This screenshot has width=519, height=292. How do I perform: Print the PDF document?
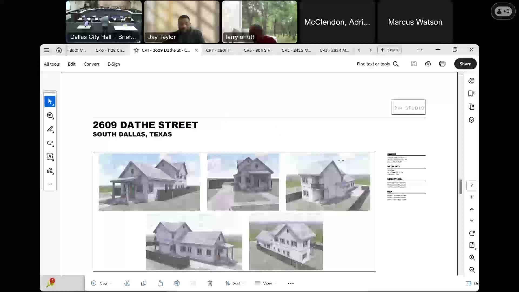click(442, 64)
